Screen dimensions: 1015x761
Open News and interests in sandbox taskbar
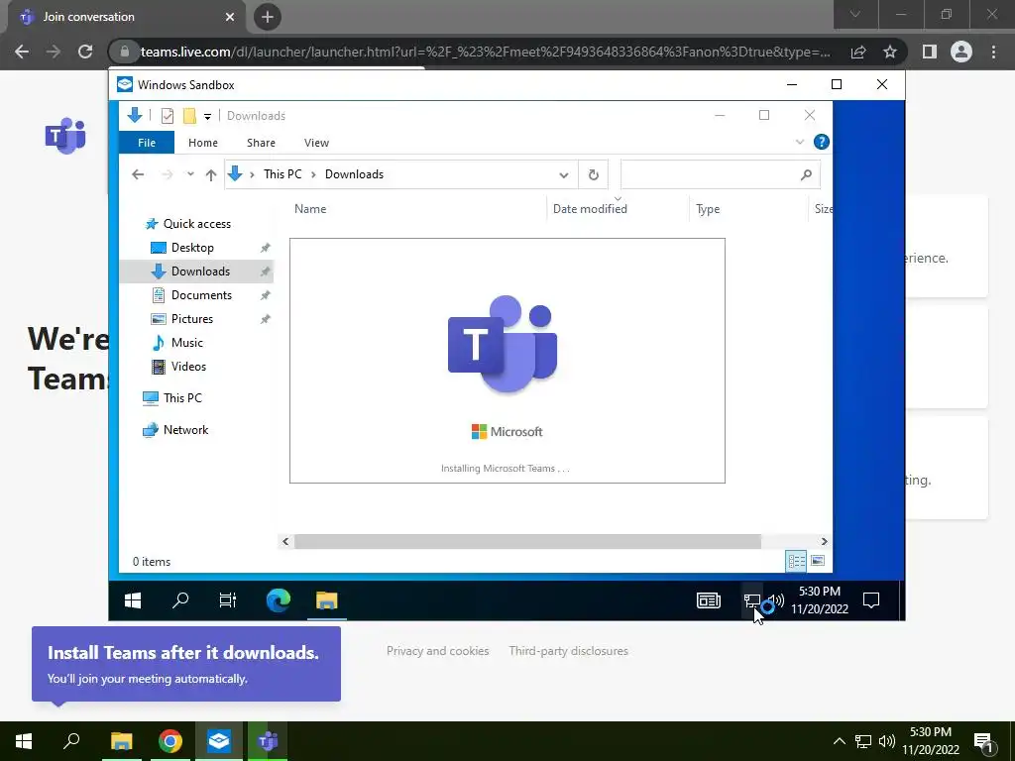708,600
